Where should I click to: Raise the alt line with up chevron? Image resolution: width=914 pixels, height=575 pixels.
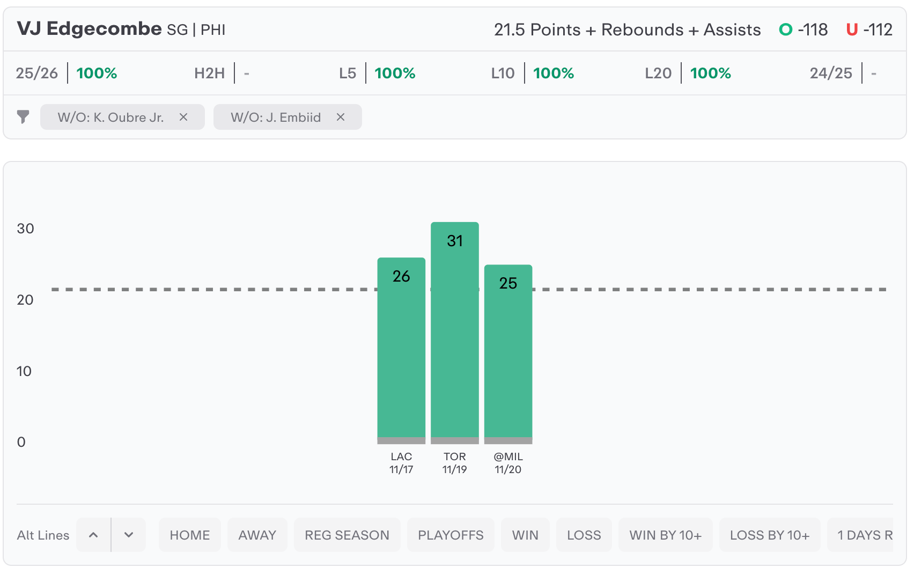(x=93, y=535)
